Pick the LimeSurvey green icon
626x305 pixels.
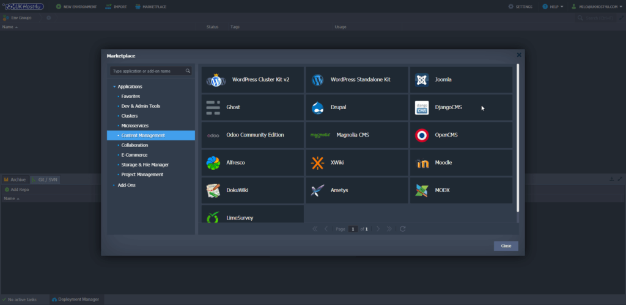click(213, 217)
